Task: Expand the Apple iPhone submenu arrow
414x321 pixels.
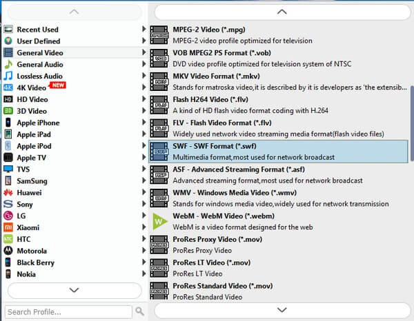Action: tap(144, 123)
